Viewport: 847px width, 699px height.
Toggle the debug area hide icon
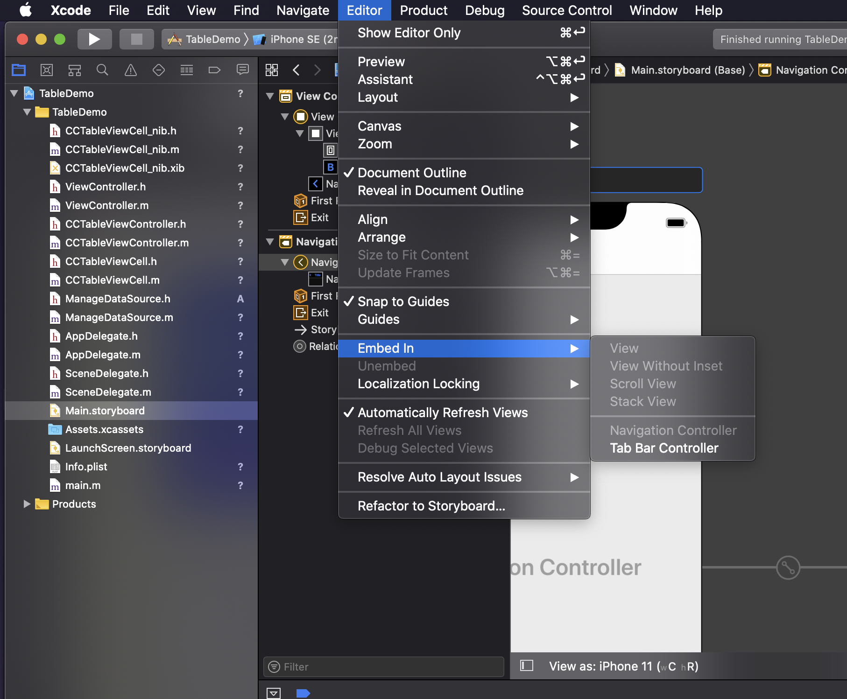(x=274, y=693)
